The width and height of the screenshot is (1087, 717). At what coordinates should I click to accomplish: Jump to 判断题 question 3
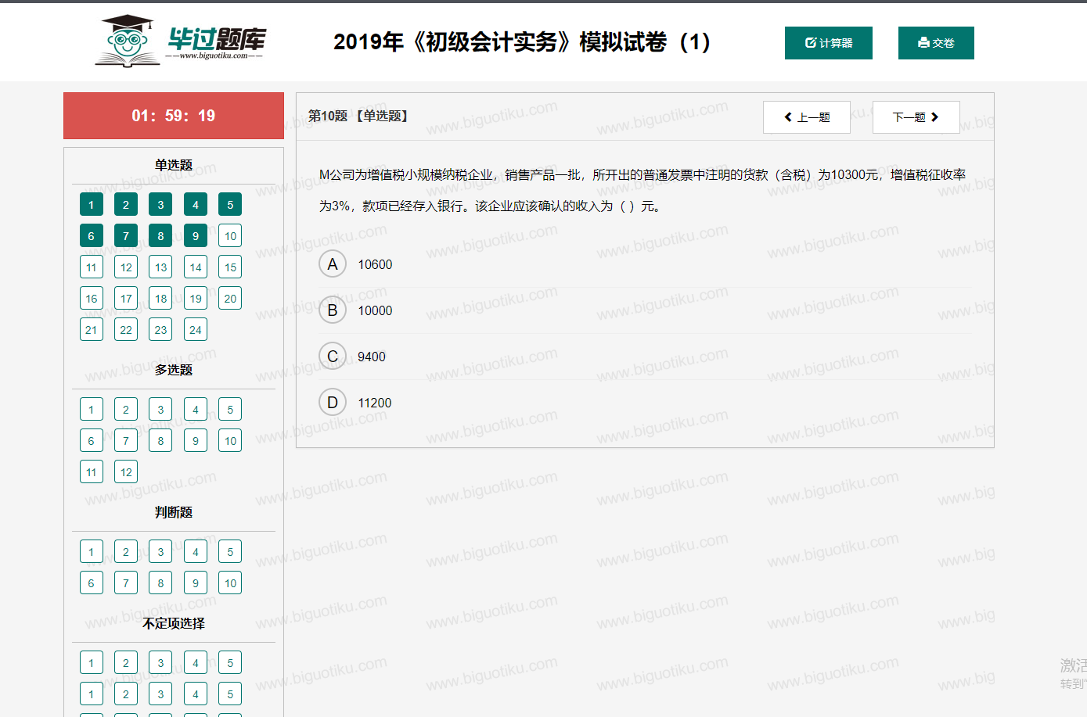(x=160, y=552)
